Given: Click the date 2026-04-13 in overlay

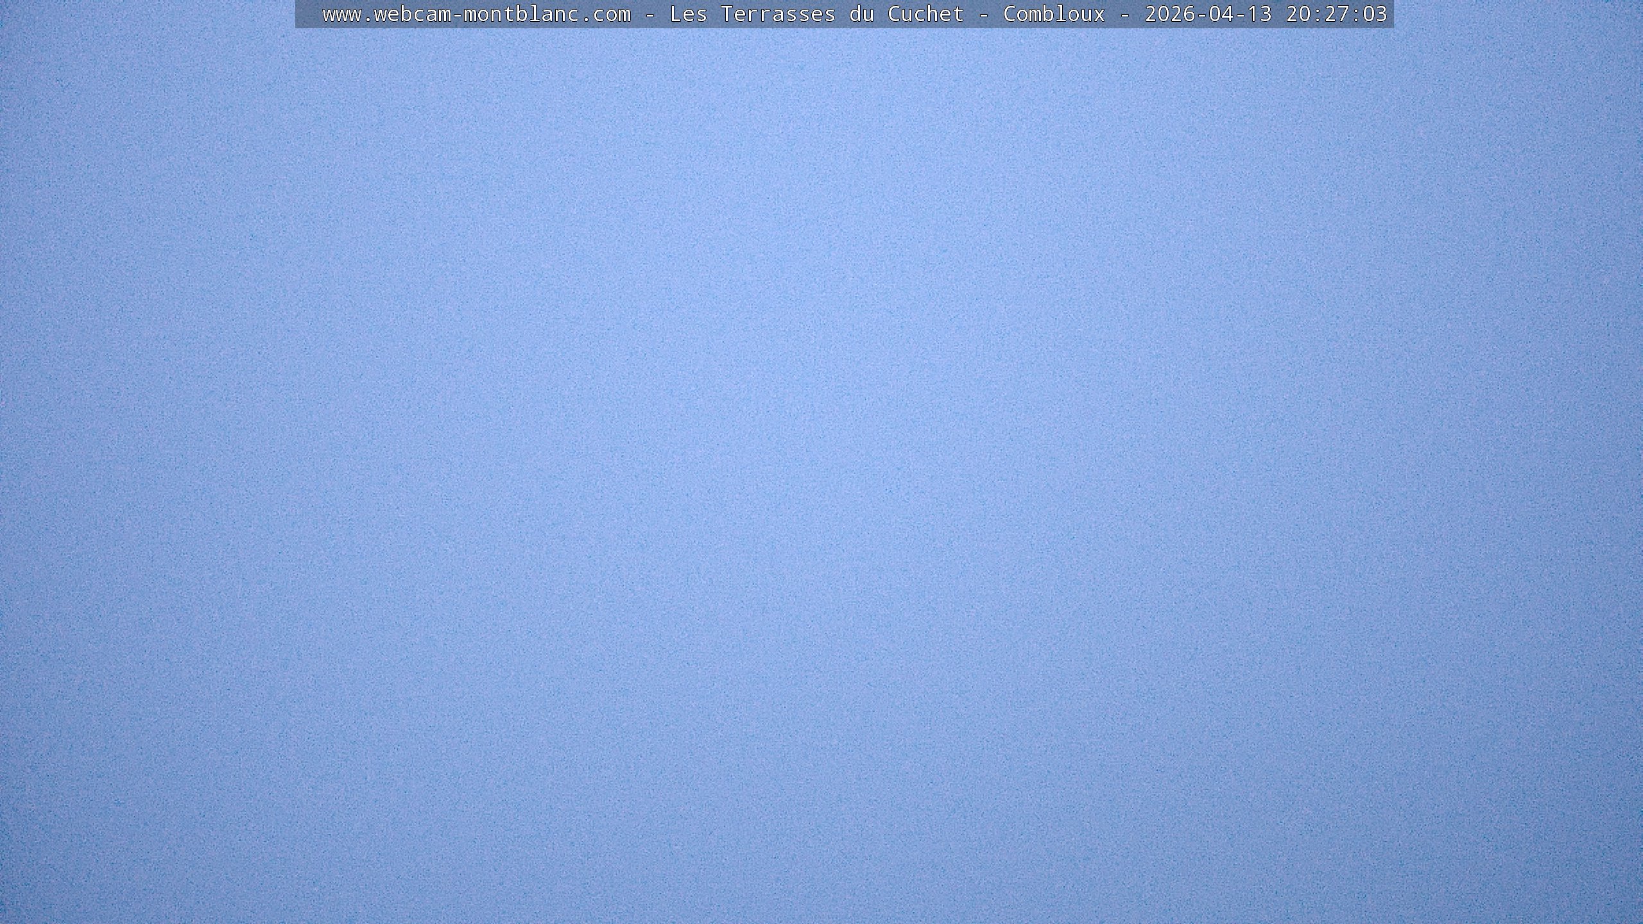Looking at the screenshot, I should tap(1208, 14).
